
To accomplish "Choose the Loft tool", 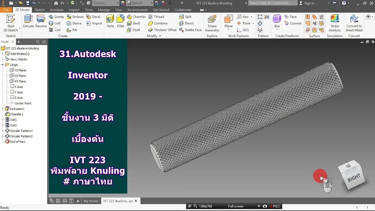I will click(55, 23).
